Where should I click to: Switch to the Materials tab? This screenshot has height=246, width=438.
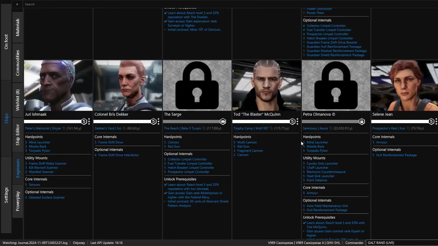coord(18,27)
